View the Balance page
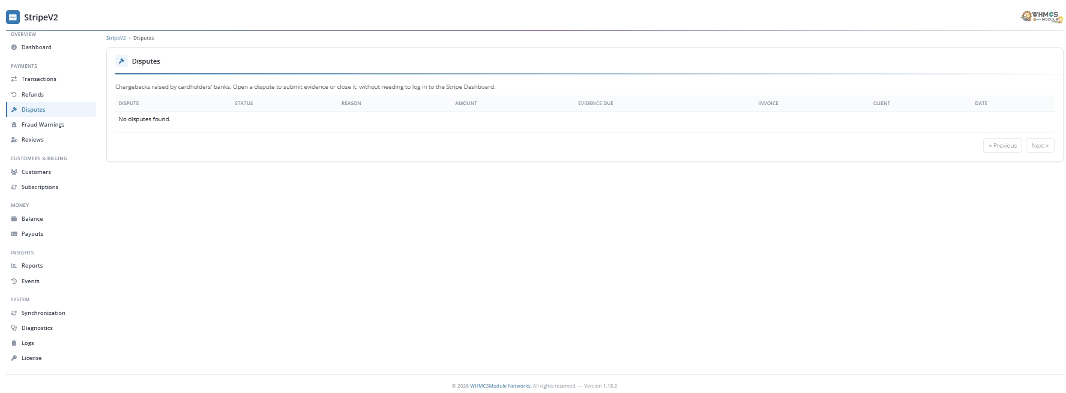 51,219
